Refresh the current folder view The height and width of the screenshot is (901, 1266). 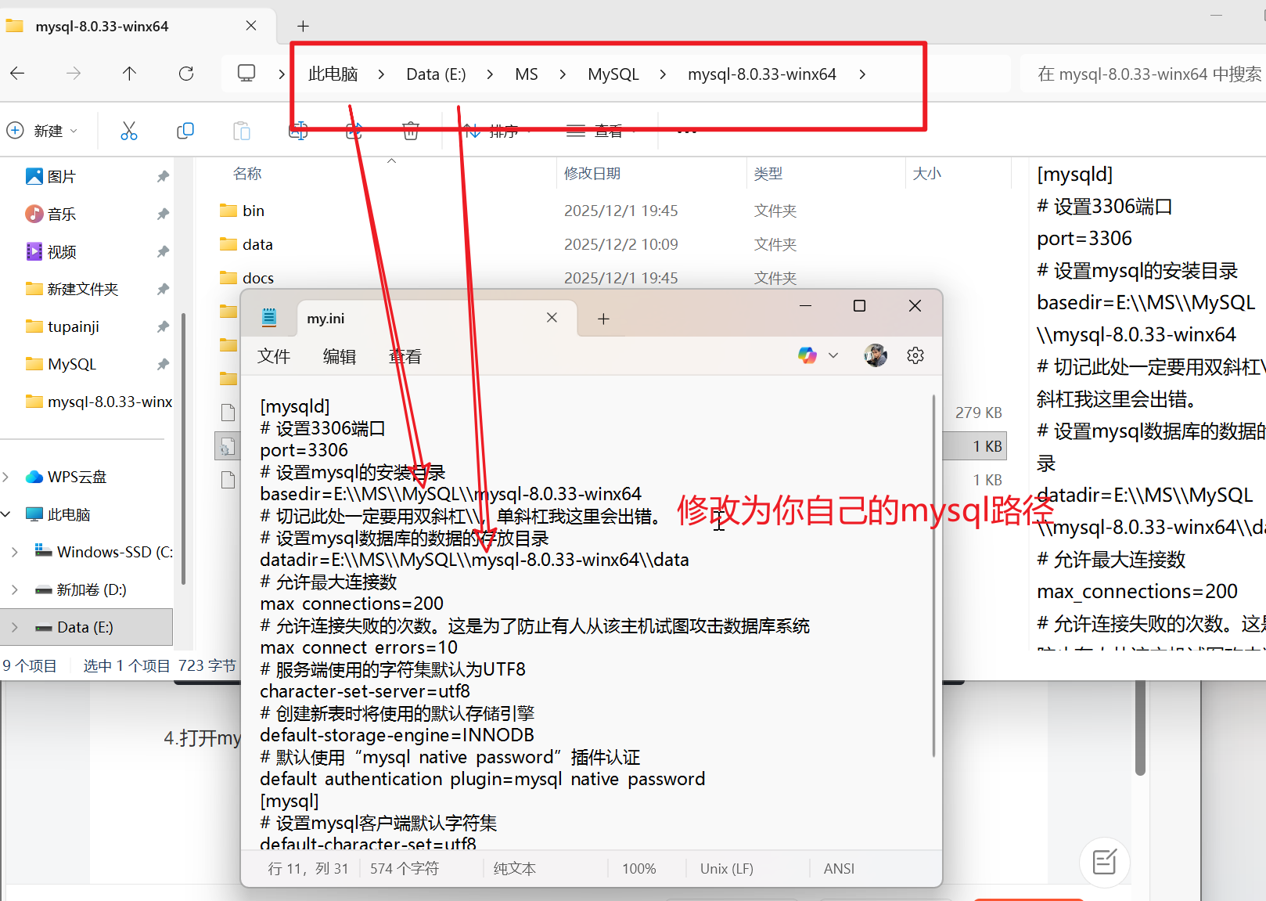click(186, 74)
